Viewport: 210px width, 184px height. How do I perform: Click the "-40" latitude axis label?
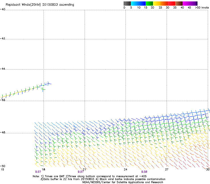point(3,9)
